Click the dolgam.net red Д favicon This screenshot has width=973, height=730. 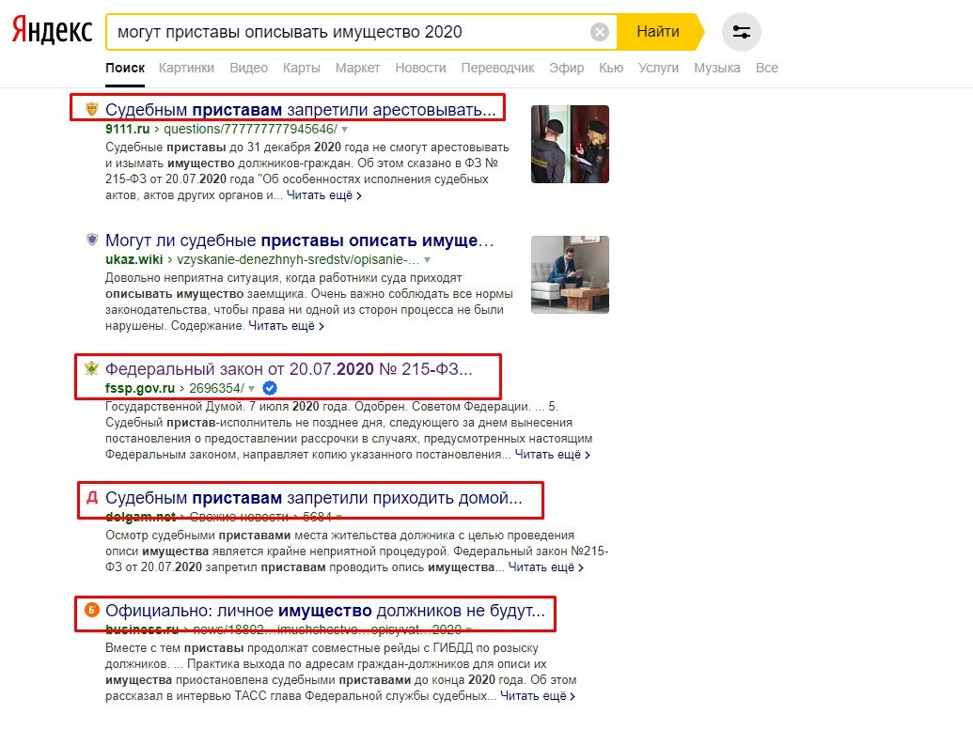coord(92,497)
